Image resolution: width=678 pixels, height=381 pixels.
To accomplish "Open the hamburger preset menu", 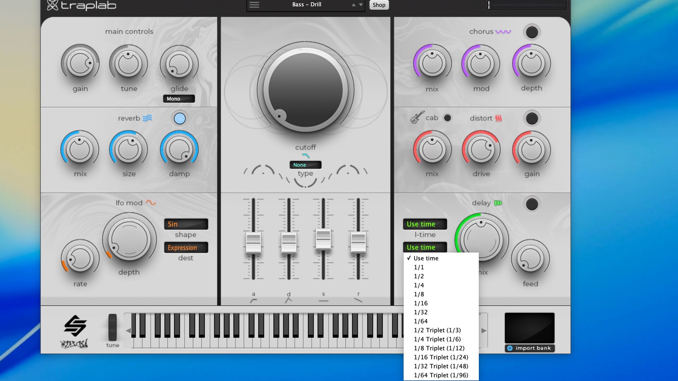I will coord(254,5).
